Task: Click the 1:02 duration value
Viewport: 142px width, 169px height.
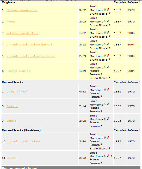Action: click(x=83, y=33)
